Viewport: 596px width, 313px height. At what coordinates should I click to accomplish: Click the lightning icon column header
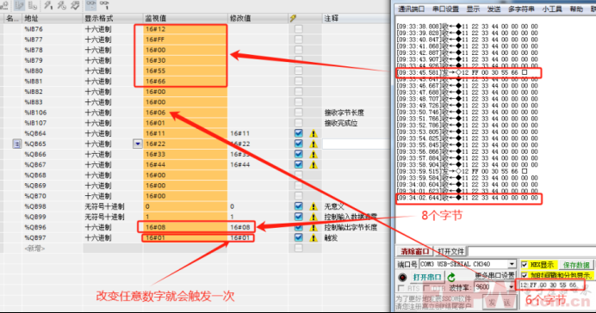(x=293, y=18)
